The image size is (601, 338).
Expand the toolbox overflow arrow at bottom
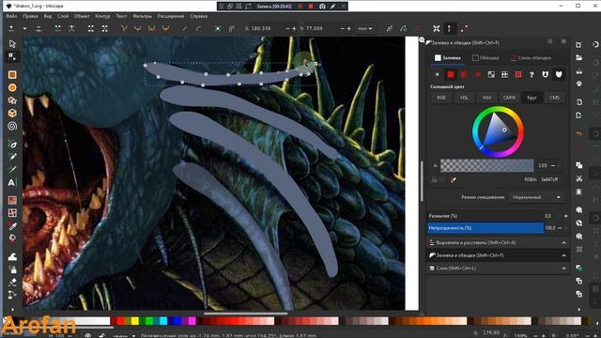[12, 309]
